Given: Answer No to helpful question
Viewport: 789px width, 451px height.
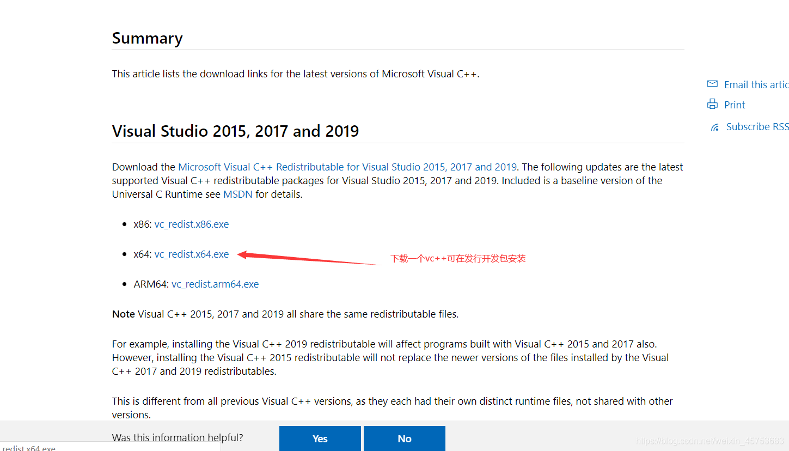Looking at the screenshot, I should coord(405,438).
